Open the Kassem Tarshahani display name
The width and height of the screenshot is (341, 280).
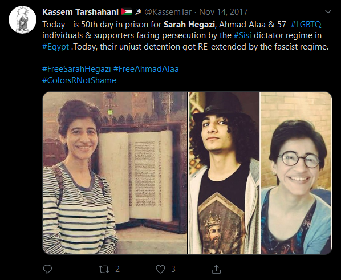[80, 12]
